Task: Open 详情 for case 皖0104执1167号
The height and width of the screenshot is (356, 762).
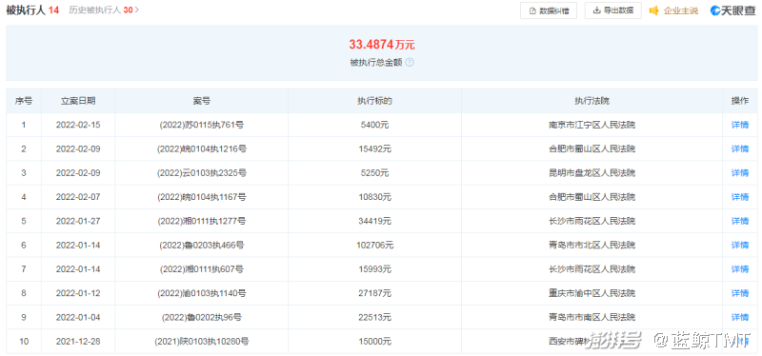Action: pyautogui.click(x=740, y=197)
